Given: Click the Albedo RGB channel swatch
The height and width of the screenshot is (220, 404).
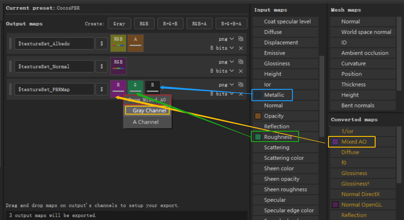Looking at the screenshot, I should pyautogui.click(x=118, y=43).
